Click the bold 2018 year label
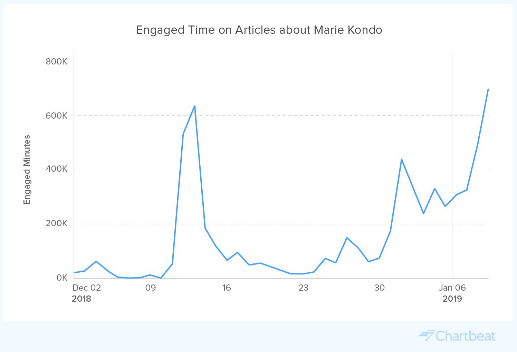517x352 pixels. click(82, 299)
